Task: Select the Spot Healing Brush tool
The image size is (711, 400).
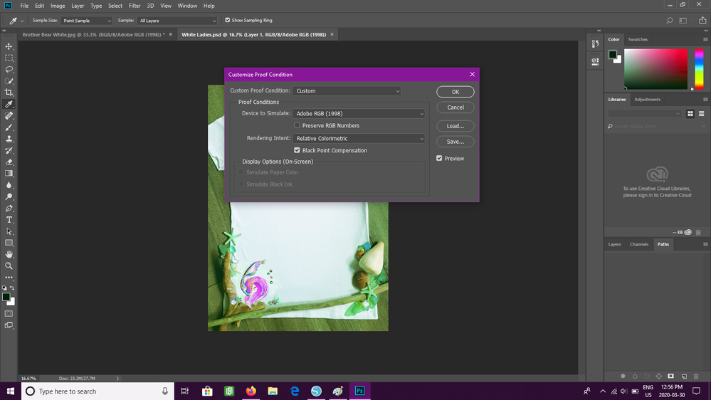Action: (9, 115)
